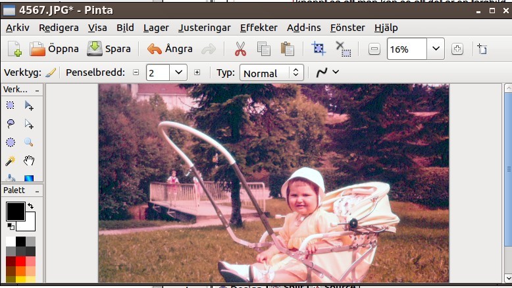Click the freeform curve shape icon
Viewport: 512px width, 288px height.
pos(322,72)
